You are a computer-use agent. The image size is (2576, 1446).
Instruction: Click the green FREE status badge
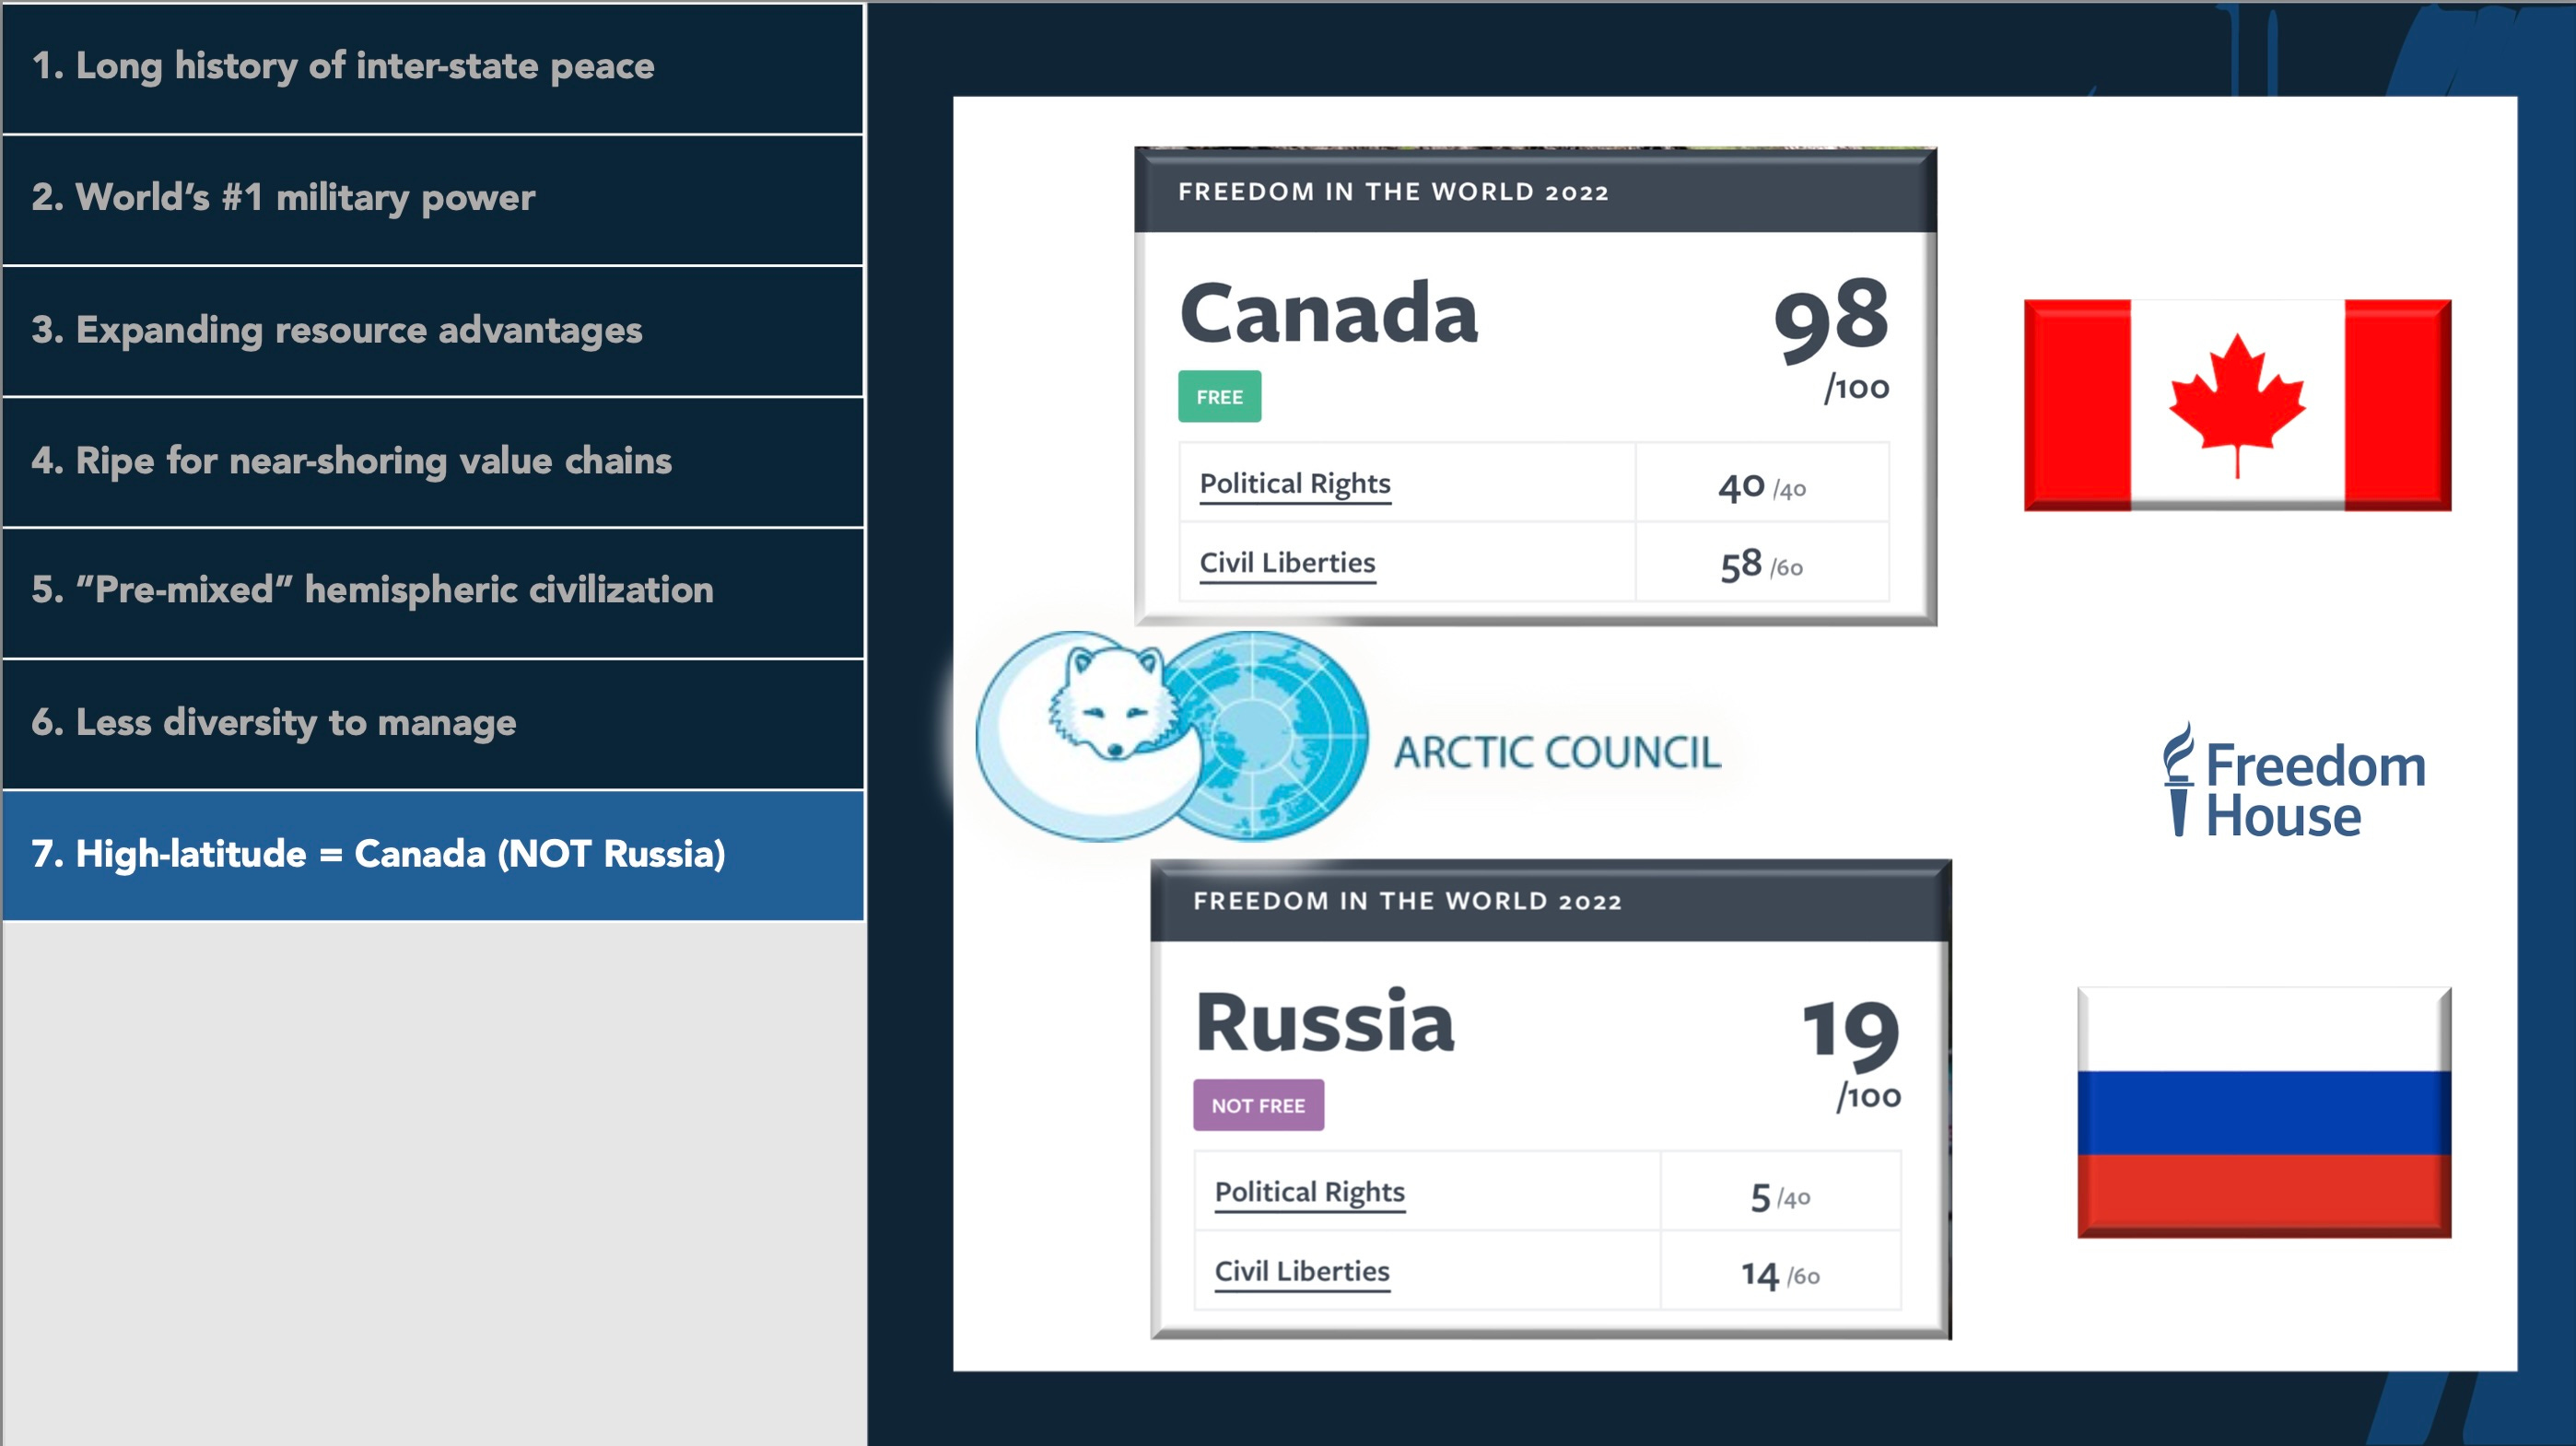point(1219,396)
